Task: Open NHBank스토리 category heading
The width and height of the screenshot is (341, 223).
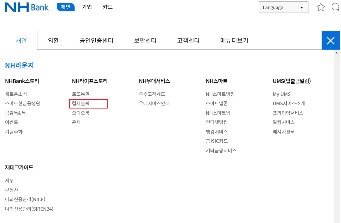Action: pyautogui.click(x=22, y=81)
